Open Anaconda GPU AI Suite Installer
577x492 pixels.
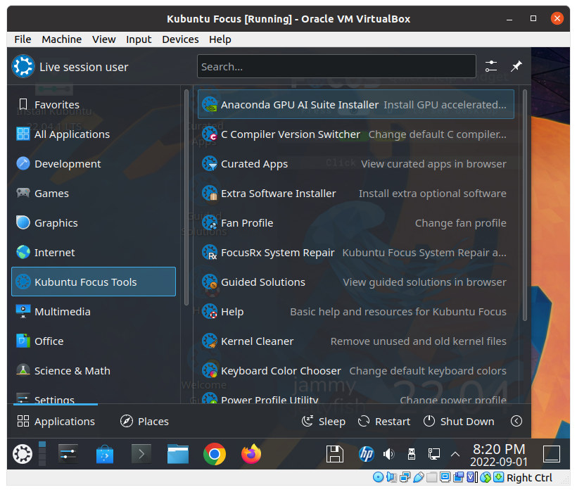[356, 104]
